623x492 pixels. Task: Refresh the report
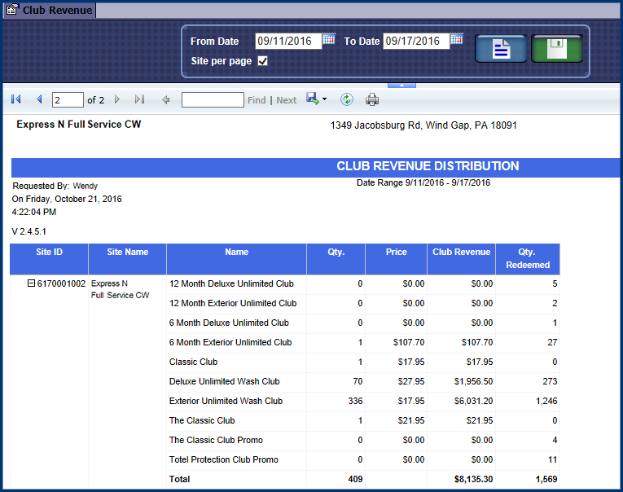click(x=347, y=99)
